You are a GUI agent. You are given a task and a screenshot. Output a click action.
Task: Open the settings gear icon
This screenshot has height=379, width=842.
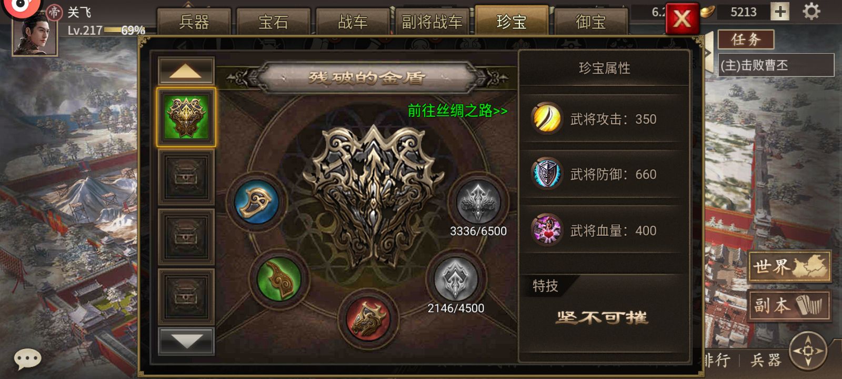[811, 12]
